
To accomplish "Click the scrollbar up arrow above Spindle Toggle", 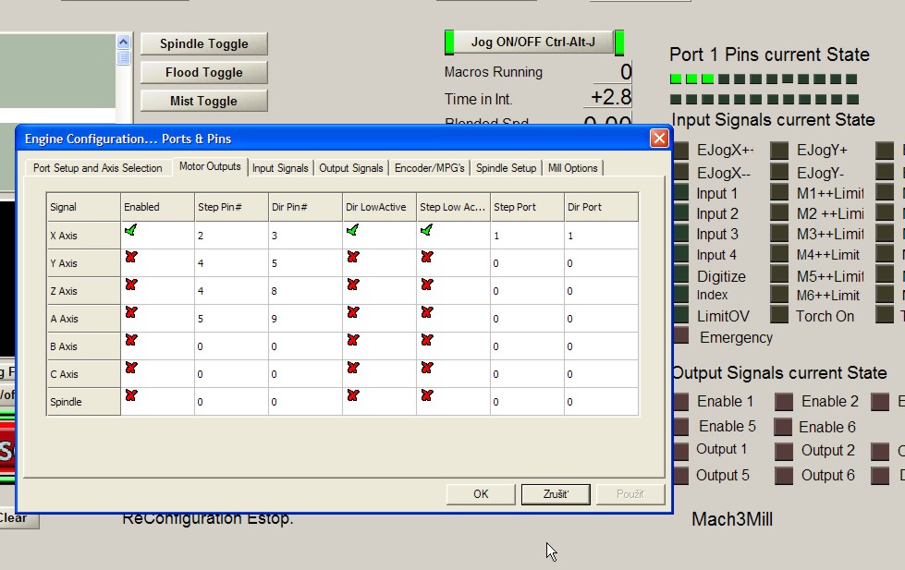I will [124, 42].
